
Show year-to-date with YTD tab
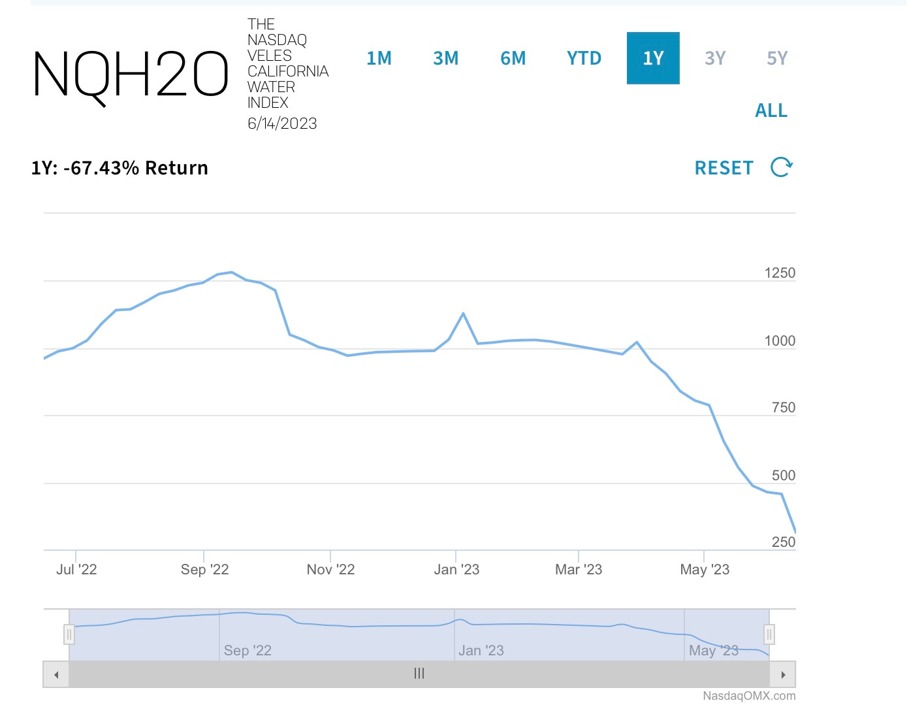click(584, 58)
